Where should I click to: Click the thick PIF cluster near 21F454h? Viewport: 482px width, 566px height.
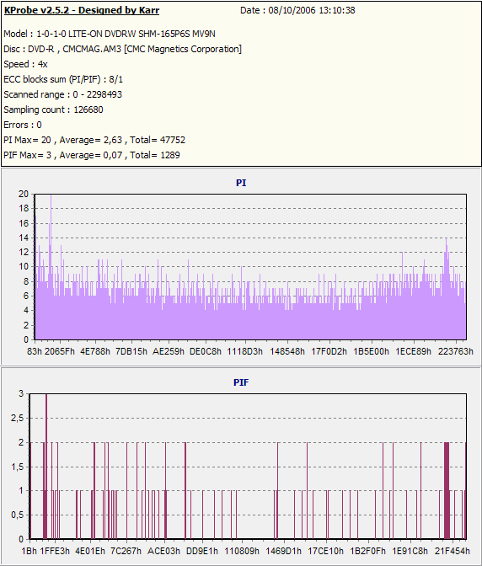(x=447, y=490)
